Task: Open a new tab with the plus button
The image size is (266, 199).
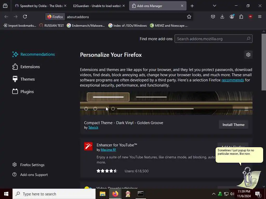Action: (x=192, y=6)
